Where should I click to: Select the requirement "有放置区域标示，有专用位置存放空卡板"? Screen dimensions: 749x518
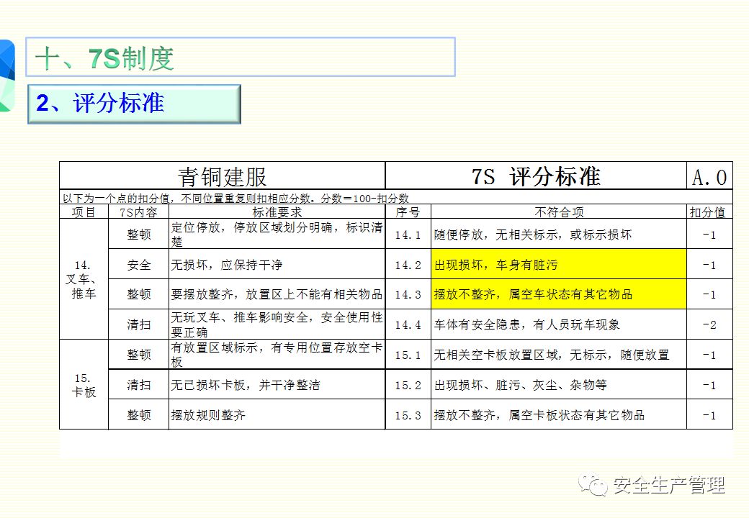pyautogui.click(x=277, y=355)
